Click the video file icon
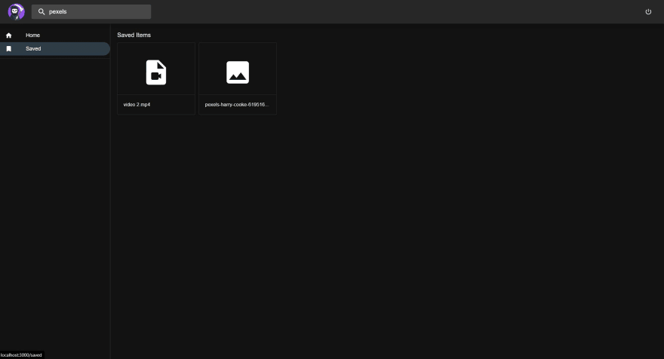Image resolution: width=664 pixels, height=359 pixels. [156, 72]
